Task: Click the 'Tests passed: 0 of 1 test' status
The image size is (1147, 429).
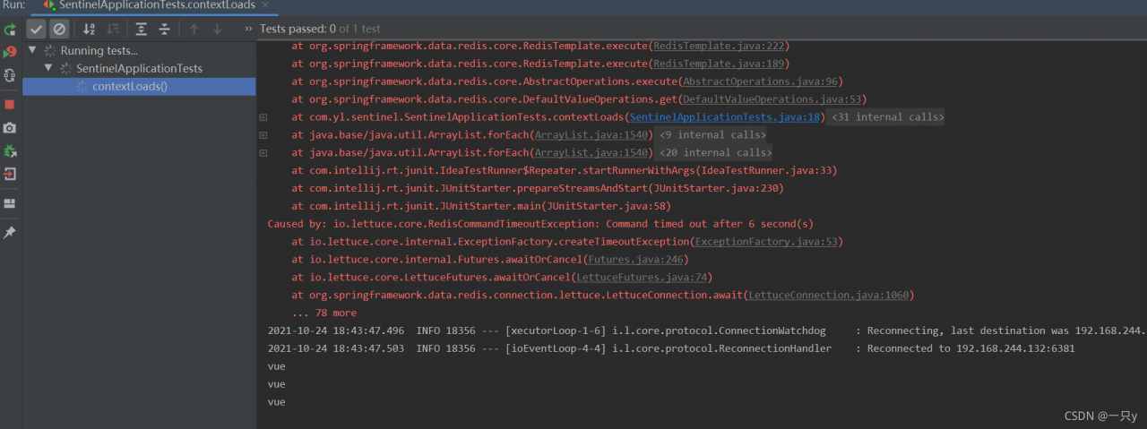Action: tap(320, 30)
